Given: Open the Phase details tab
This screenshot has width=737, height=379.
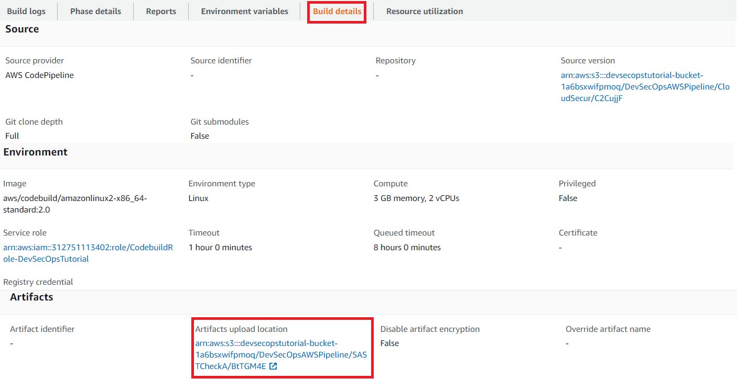Looking at the screenshot, I should coord(95,11).
